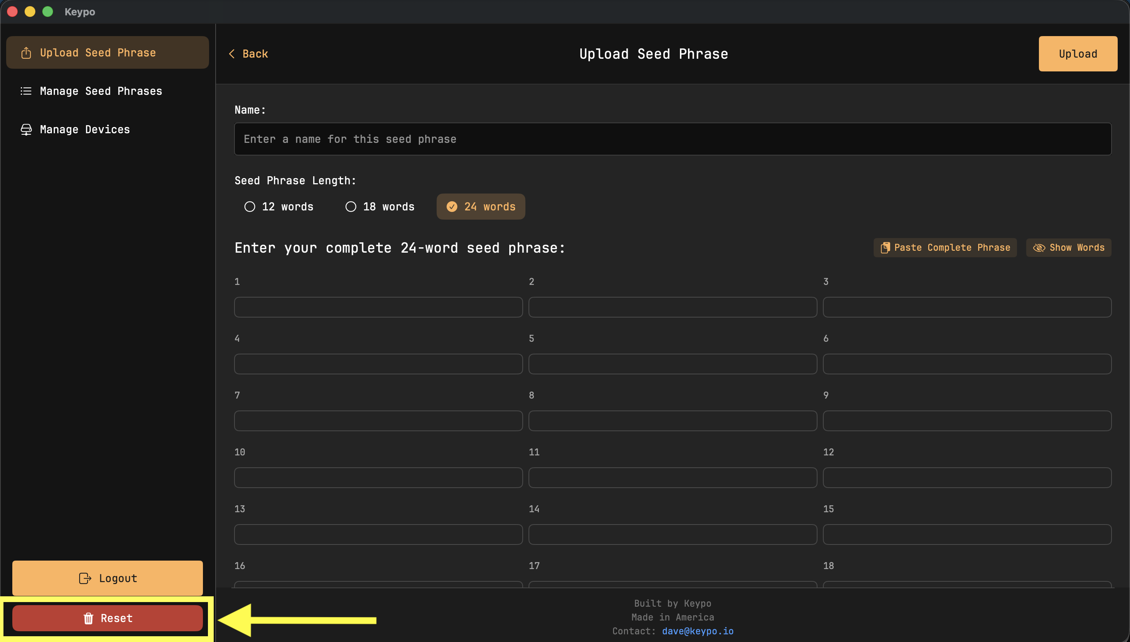Click the list icon next to Manage Seed Phrases
Screen dimensions: 1130x642
coord(26,91)
